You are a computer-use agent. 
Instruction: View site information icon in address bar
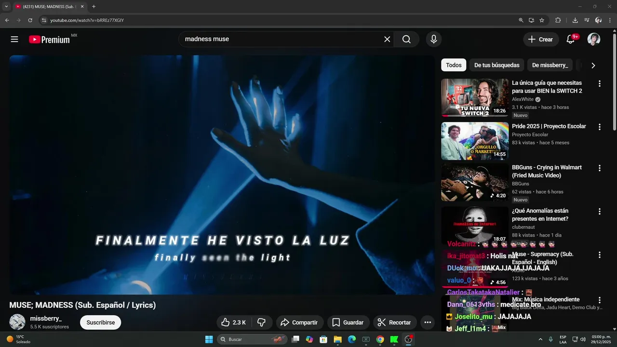(44, 20)
